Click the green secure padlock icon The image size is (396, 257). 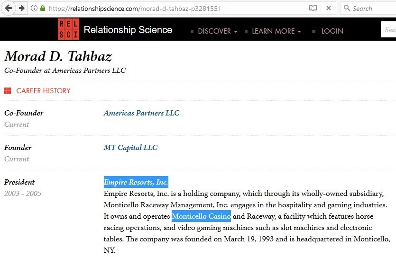click(x=43, y=9)
